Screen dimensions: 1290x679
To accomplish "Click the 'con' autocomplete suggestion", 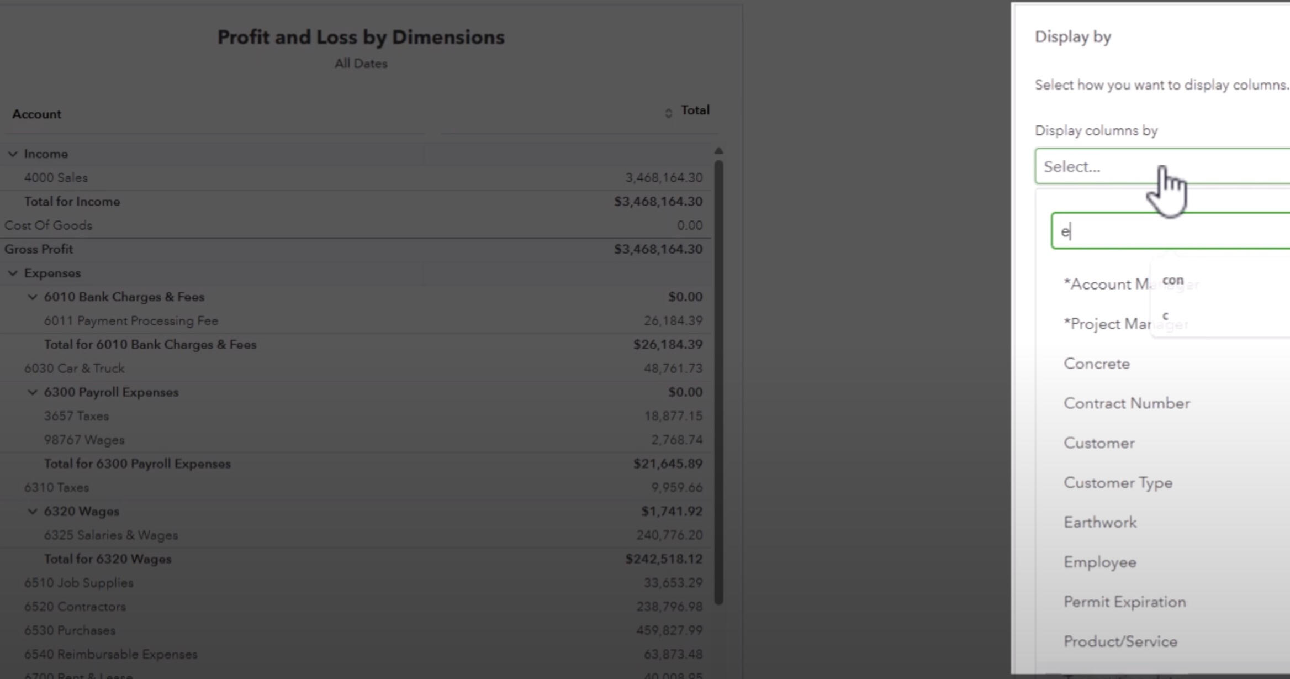I will point(1173,280).
